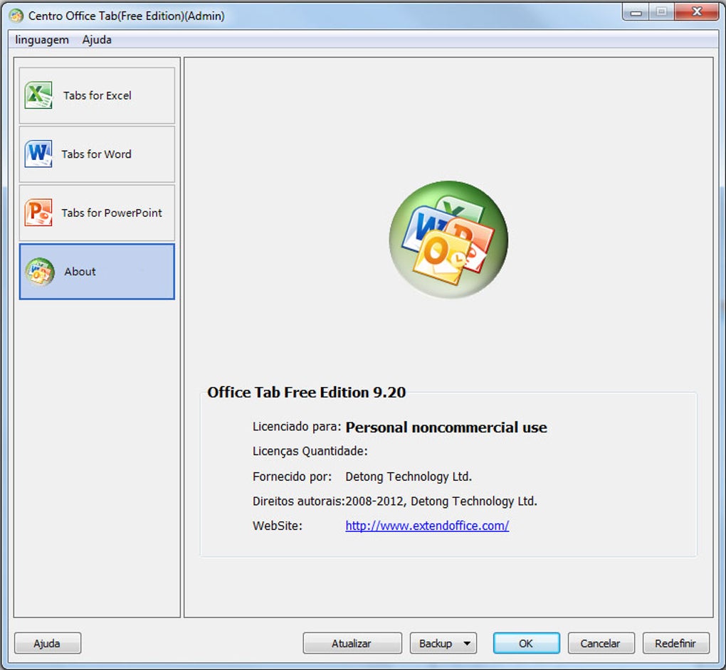726x670 pixels.
Task: Switch to Tabs for Word settings
Action: click(x=97, y=154)
